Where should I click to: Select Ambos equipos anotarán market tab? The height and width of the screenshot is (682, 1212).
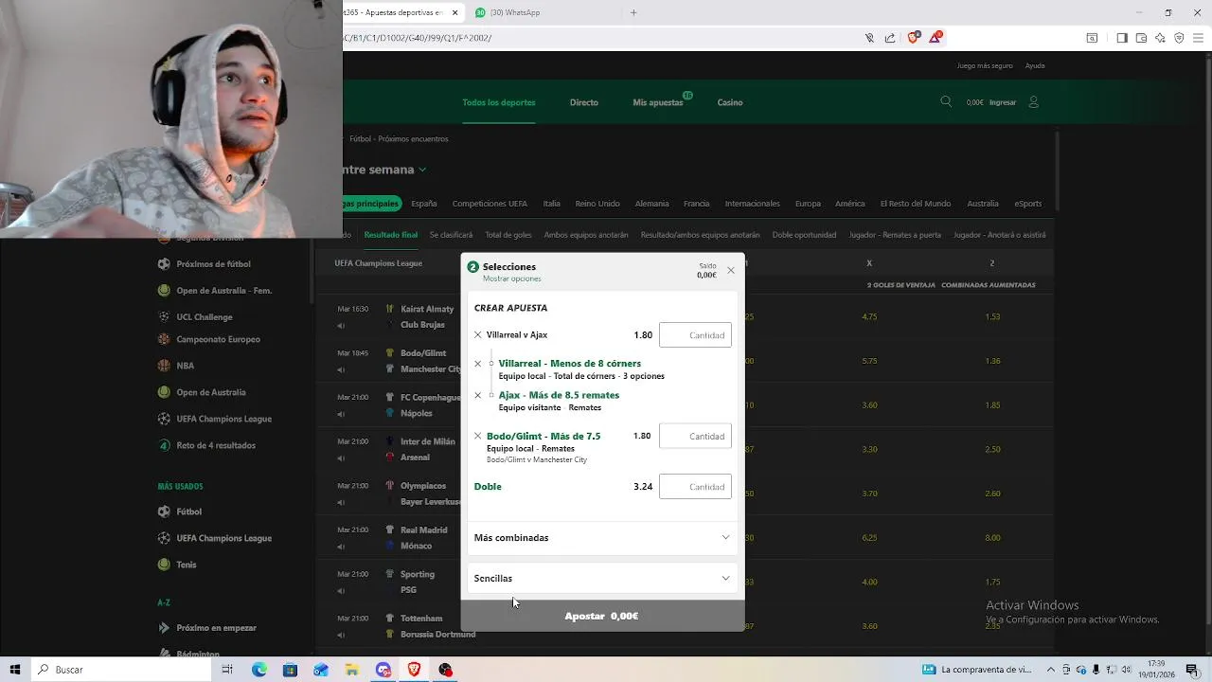pyautogui.click(x=586, y=235)
